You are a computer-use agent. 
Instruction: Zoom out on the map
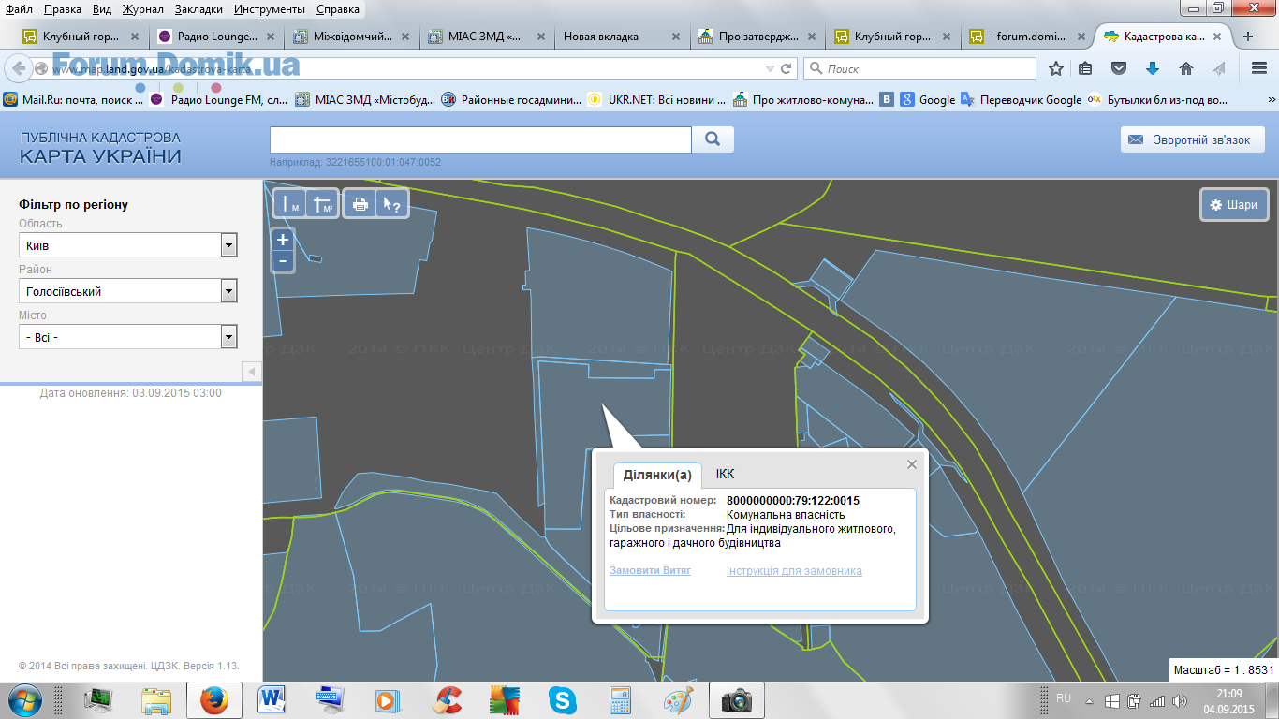(x=283, y=260)
